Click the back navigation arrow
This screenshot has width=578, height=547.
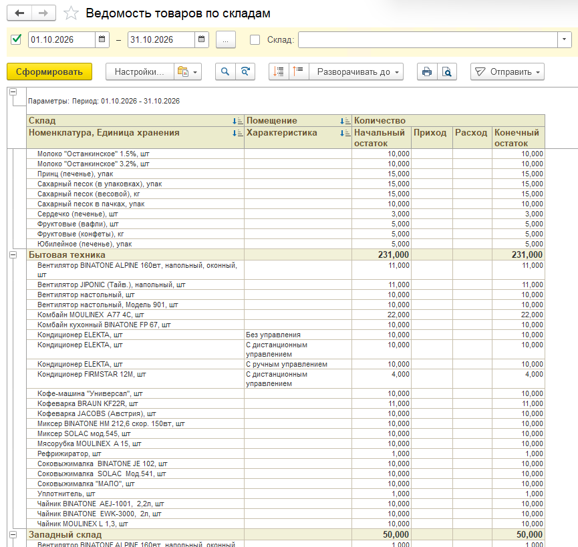pyautogui.click(x=19, y=13)
